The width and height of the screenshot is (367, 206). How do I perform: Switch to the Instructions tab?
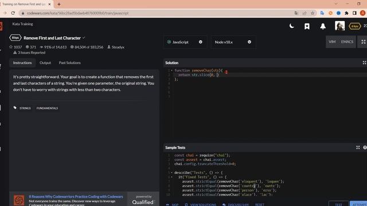[x=22, y=62]
